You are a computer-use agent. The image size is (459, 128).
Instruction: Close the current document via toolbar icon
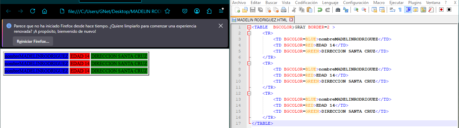coord(268,10)
